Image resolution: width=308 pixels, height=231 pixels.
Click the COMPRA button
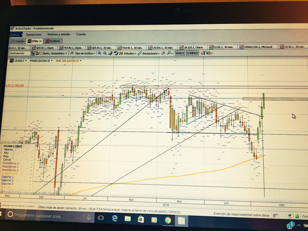[x=192, y=53]
